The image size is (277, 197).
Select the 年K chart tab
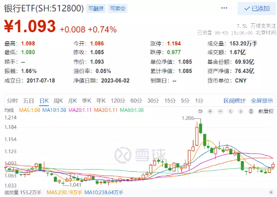point(101,101)
